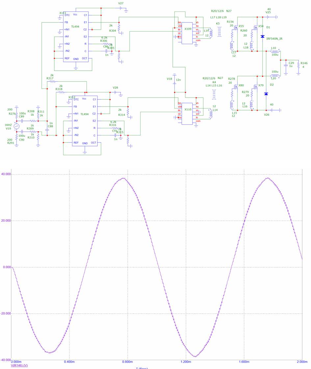Click the R316 resistor label
The image size is (311, 369).
pos(113,125)
